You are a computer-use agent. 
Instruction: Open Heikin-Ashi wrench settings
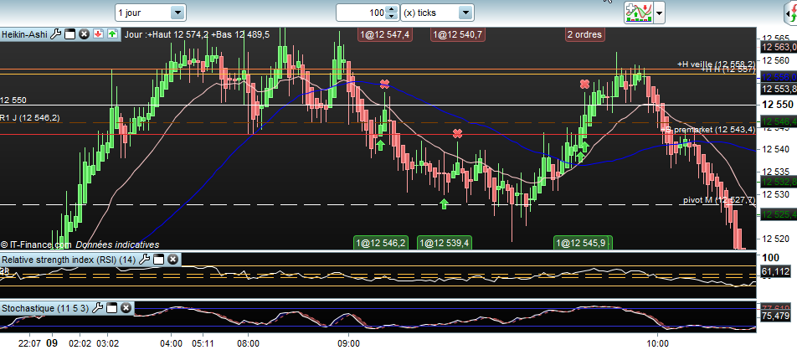pyautogui.click(x=56, y=34)
